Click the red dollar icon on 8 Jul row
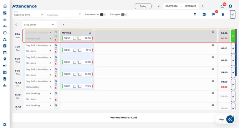The width and height of the screenshot is (239, 128). coord(56,64)
